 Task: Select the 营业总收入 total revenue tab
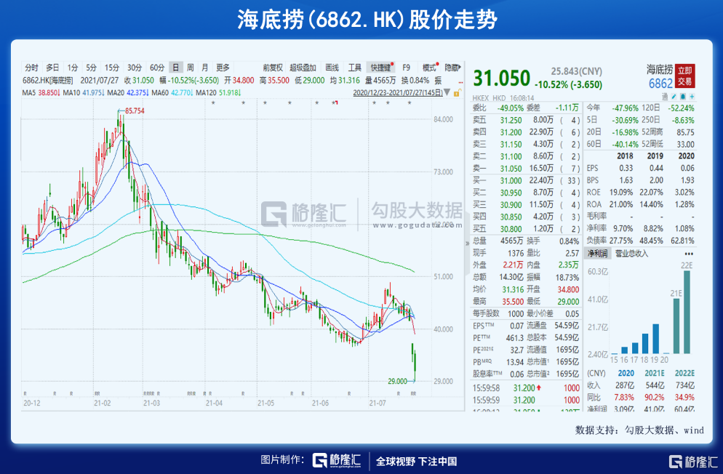631,253
